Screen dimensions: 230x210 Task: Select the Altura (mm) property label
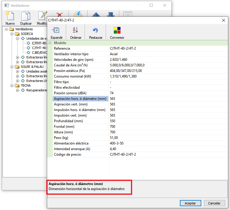click(63, 132)
